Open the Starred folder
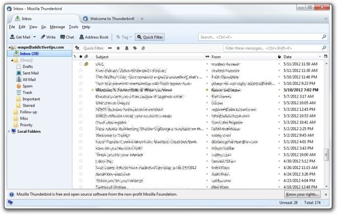Viewport: 338px width, 215px height. (x=29, y=105)
